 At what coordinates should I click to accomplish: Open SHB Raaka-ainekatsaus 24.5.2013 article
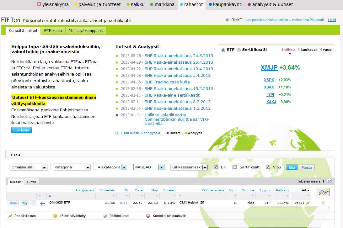[179, 56]
